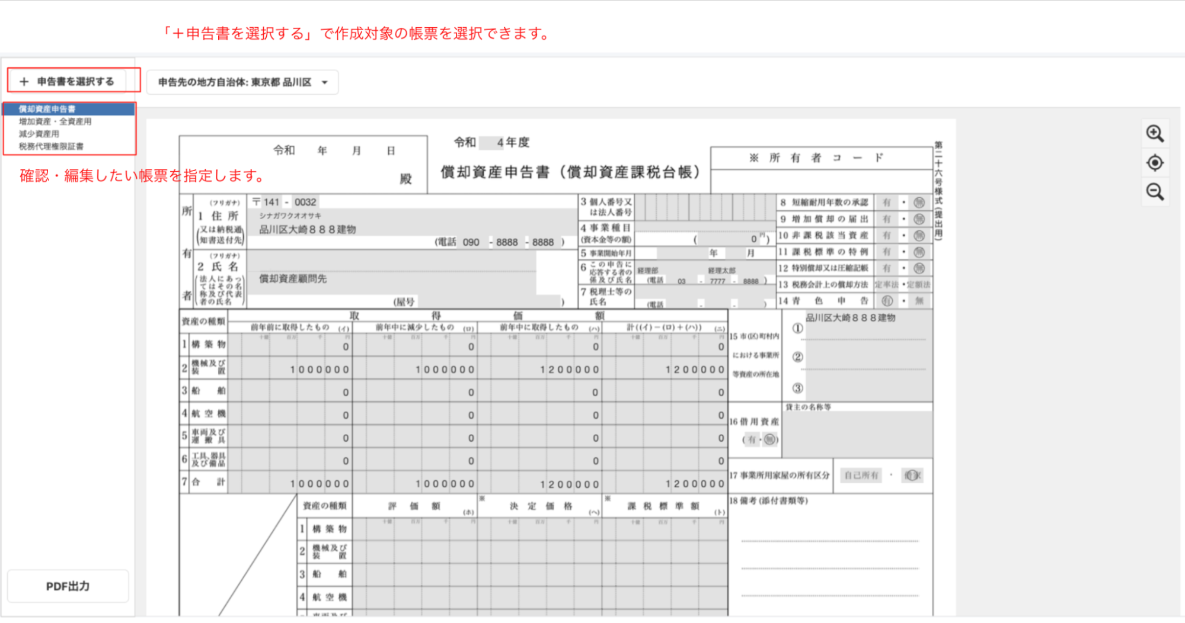Reset the view with the target icon
Screen dimensions: 1185x623
(x=1155, y=162)
